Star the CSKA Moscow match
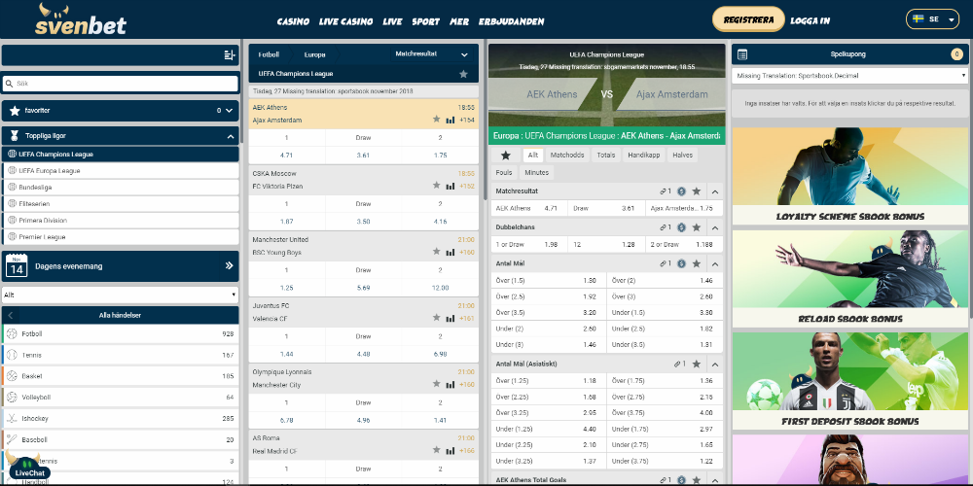The width and height of the screenshot is (973, 486). coord(436,186)
